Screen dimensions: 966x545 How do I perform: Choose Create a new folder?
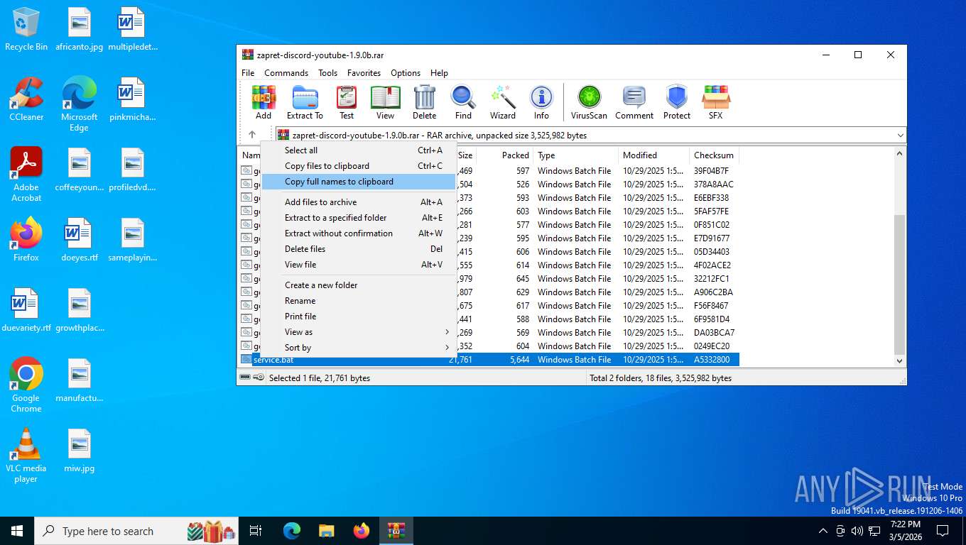[x=359, y=285]
